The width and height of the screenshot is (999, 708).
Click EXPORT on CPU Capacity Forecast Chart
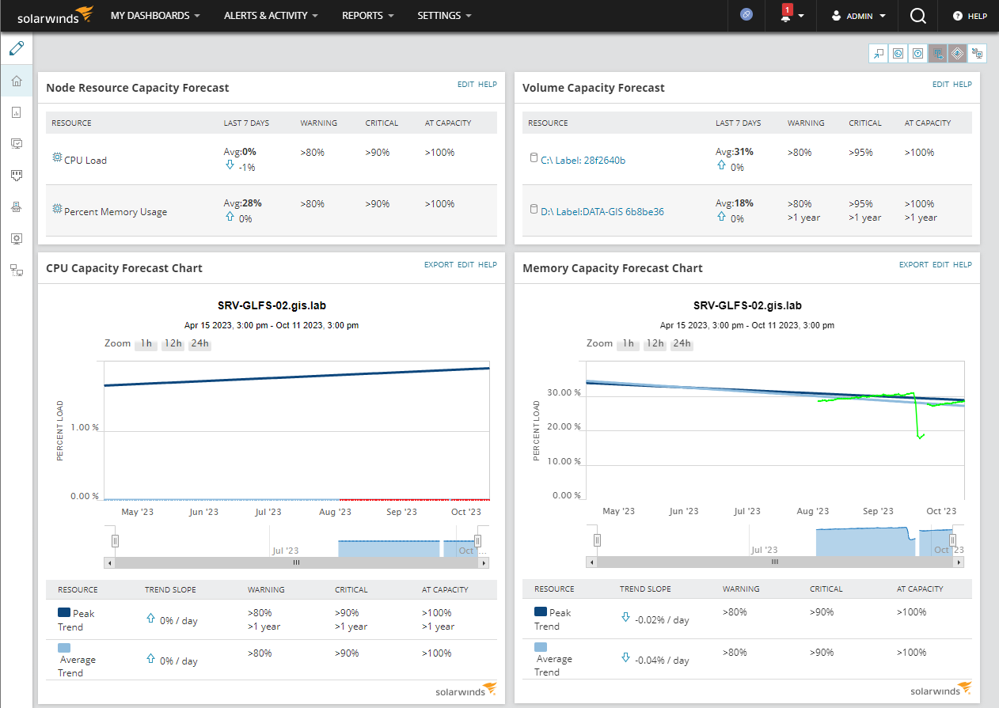click(x=439, y=265)
